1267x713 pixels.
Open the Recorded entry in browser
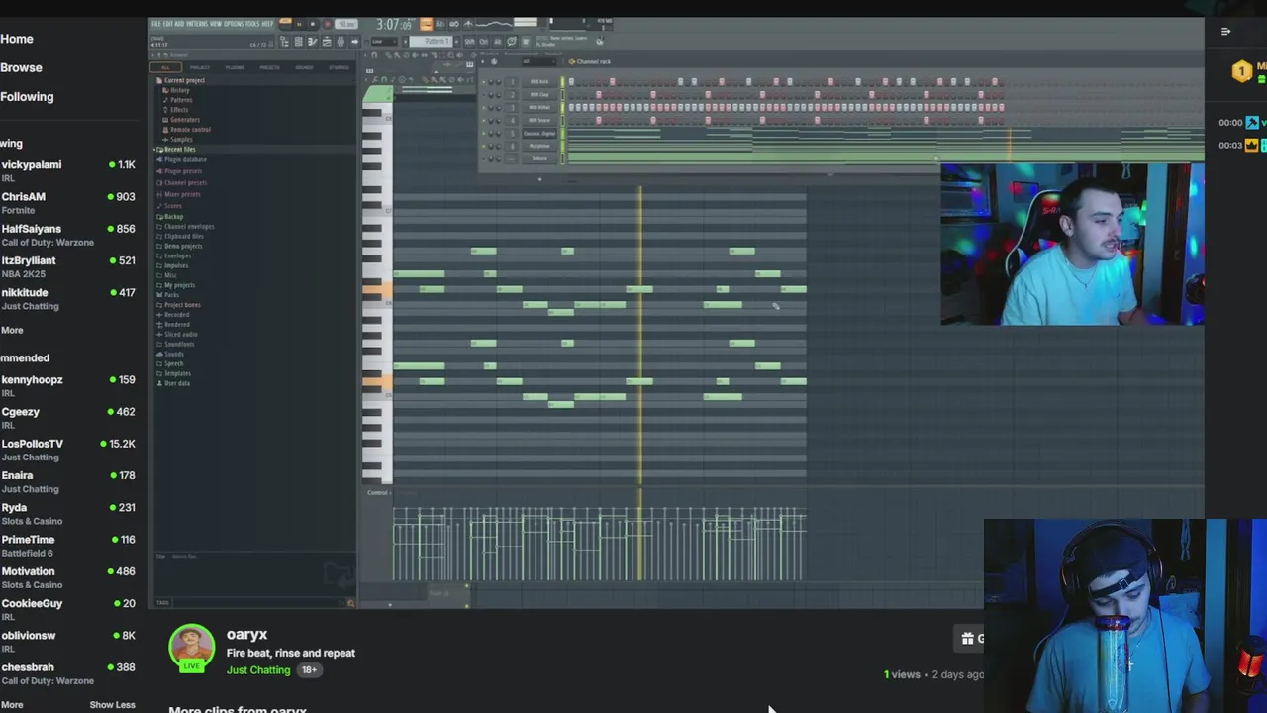pyautogui.click(x=174, y=315)
